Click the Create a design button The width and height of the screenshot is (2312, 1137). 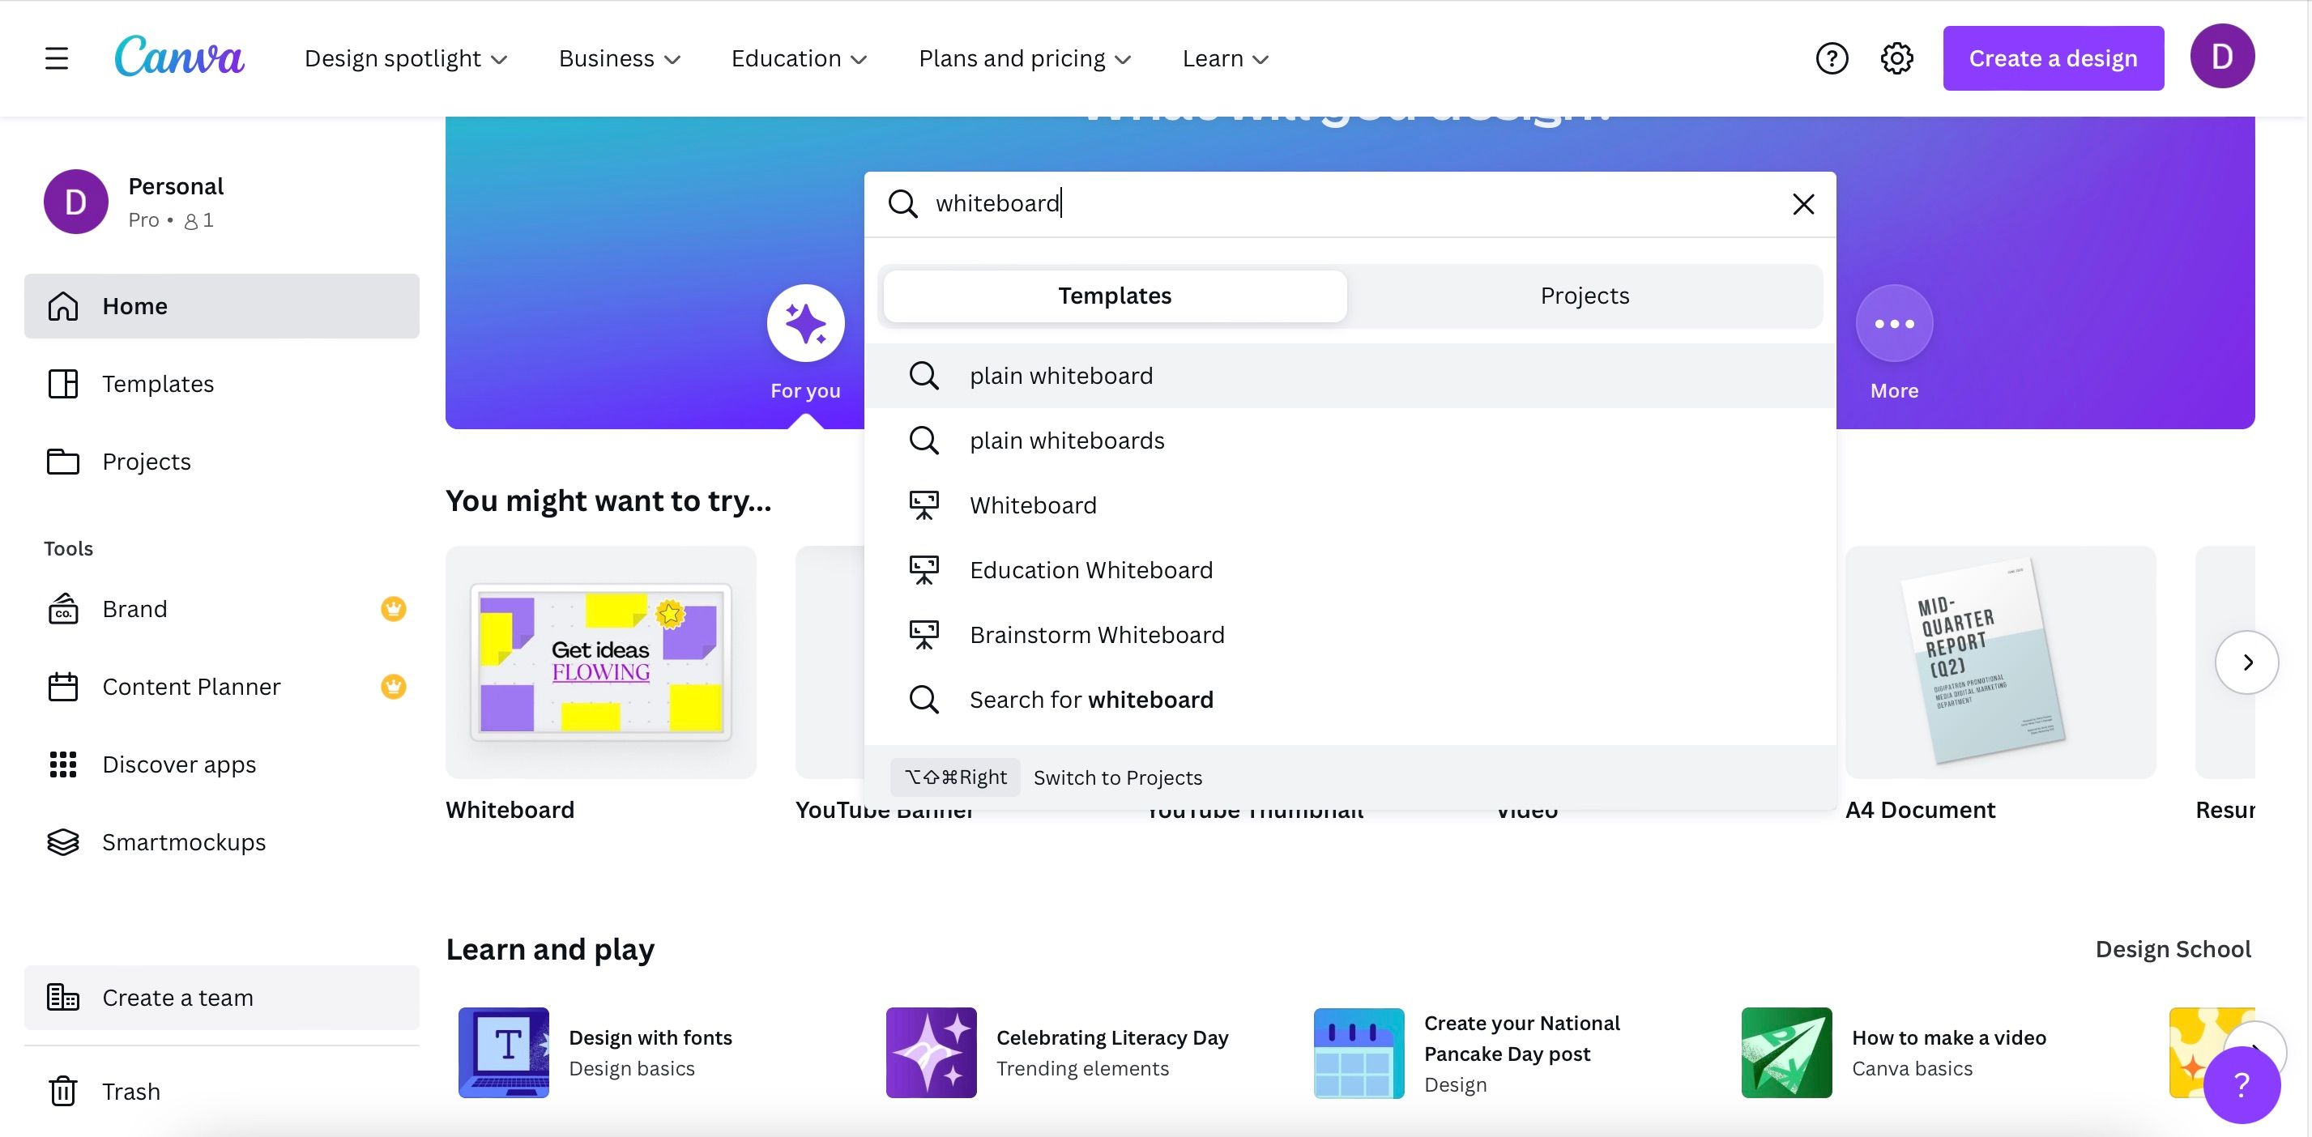coord(2053,57)
